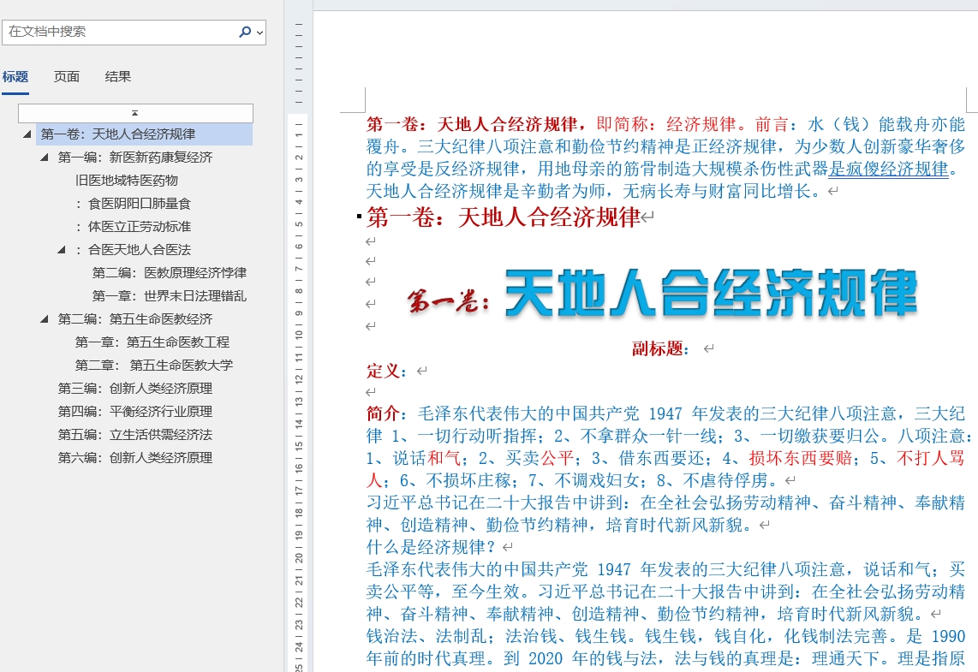Click the search magnifier icon in navigation pane

pos(244,32)
